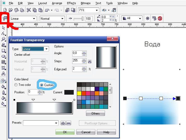
Task: Select the Text tool
Action: point(3,73)
